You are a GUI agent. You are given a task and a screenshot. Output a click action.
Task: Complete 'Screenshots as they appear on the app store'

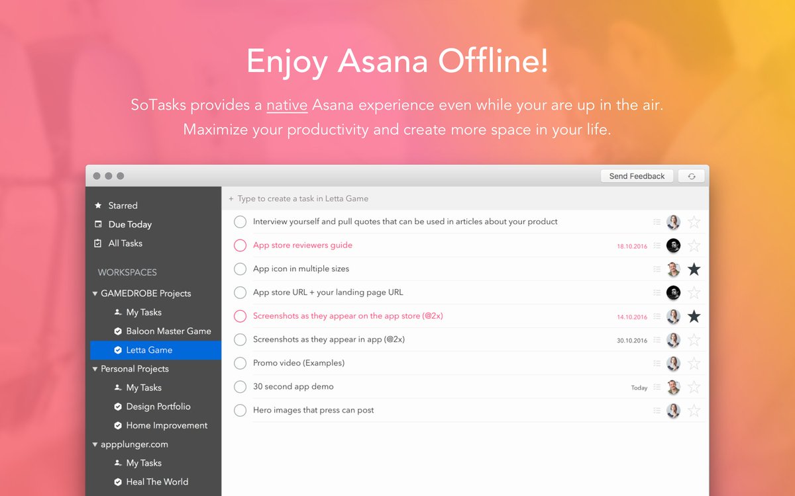(x=240, y=316)
